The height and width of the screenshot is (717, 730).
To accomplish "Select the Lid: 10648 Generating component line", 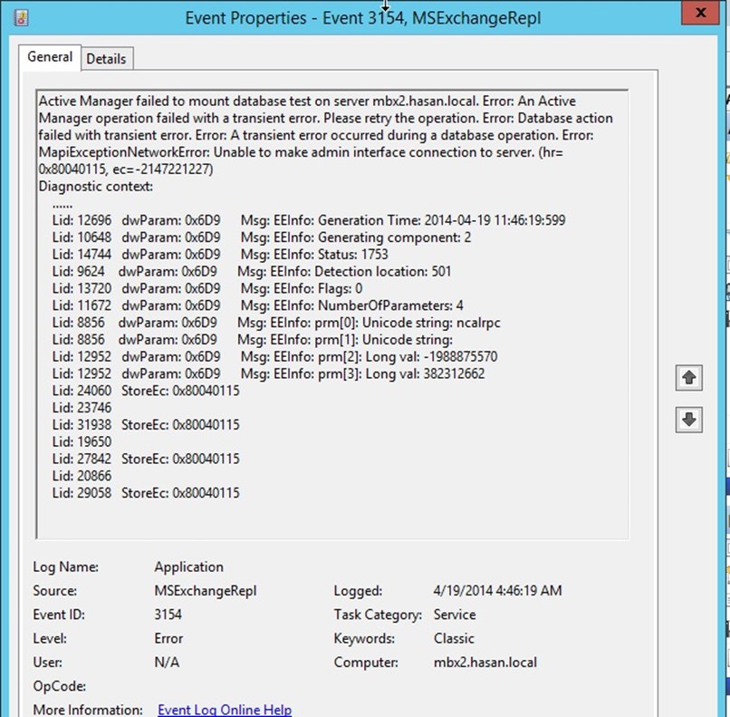I will [x=262, y=237].
